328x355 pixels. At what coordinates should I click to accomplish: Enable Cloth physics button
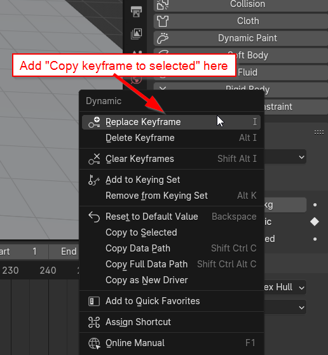pos(241,21)
